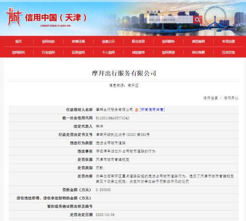246x221 pixels.
Task: Select fine amount 0.500000
Action: click(103, 190)
